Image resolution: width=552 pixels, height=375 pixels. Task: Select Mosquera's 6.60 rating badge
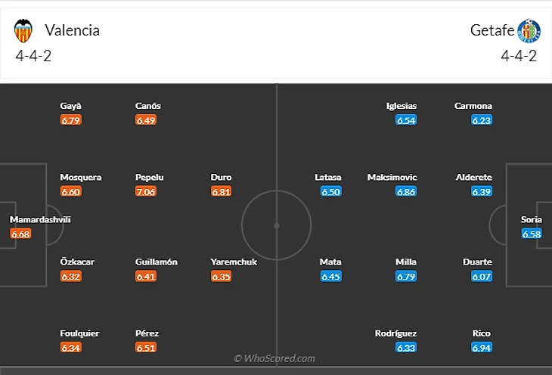coord(70,192)
